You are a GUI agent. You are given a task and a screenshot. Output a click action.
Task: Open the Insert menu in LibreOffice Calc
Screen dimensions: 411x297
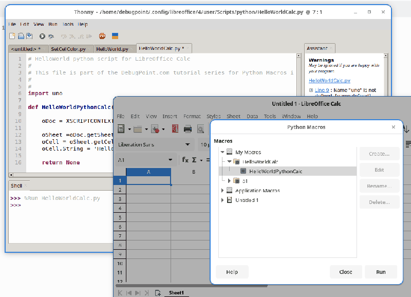pos(170,116)
